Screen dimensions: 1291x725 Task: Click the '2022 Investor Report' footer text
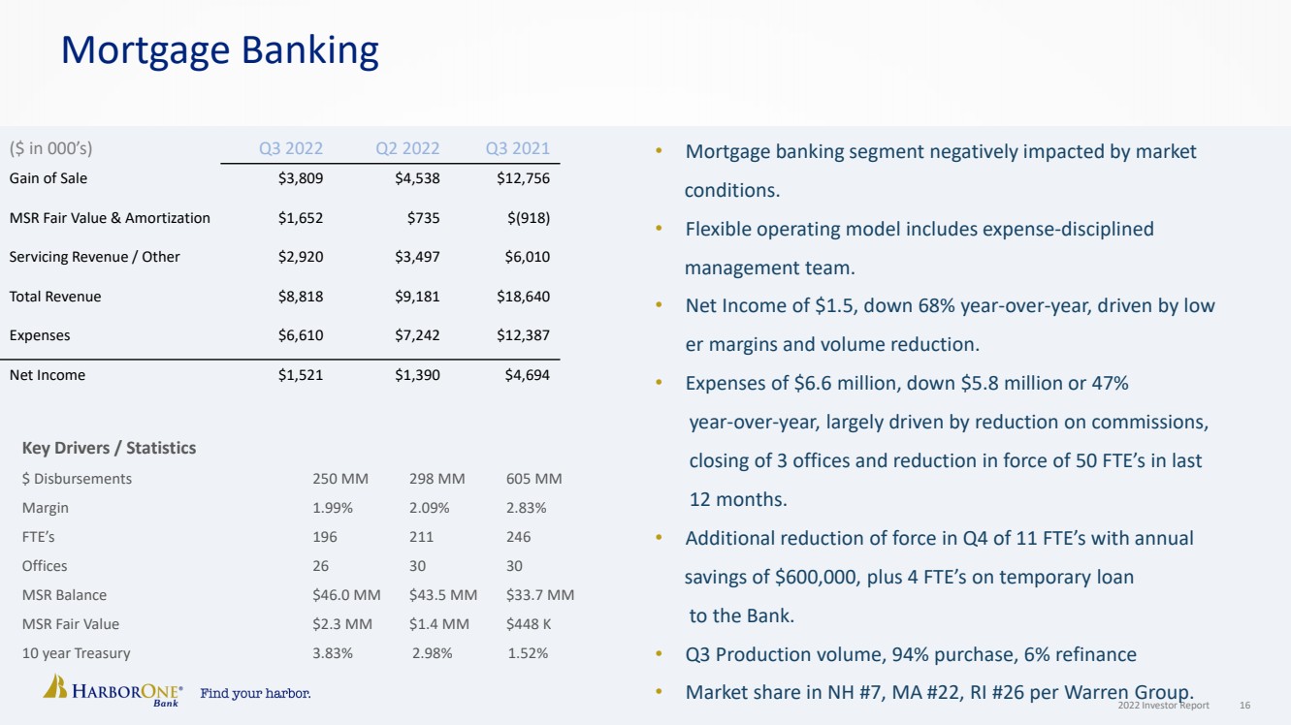pos(1163,706)
